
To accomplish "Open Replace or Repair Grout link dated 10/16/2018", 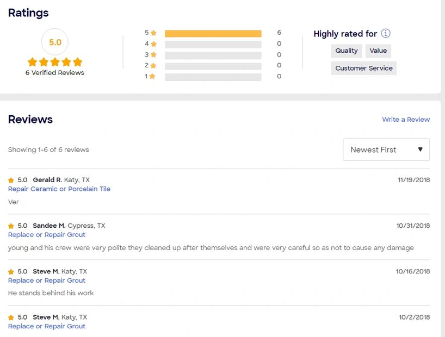I will tap(47, 280).
